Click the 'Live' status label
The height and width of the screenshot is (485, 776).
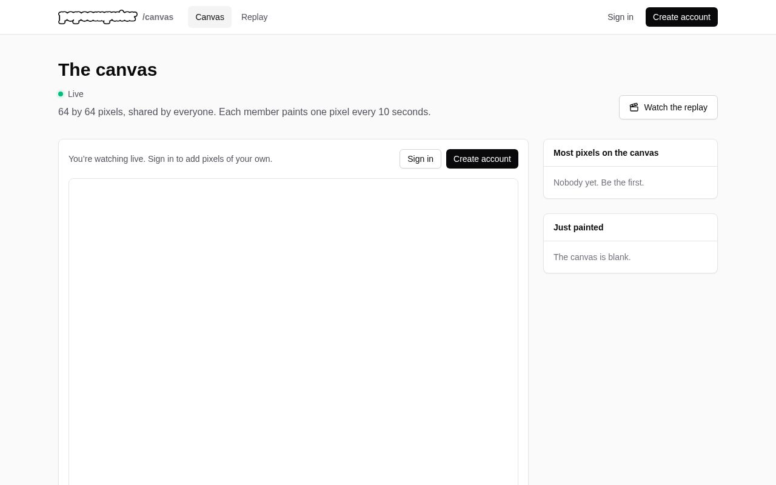pyautogui.click(x=76, y=94)
